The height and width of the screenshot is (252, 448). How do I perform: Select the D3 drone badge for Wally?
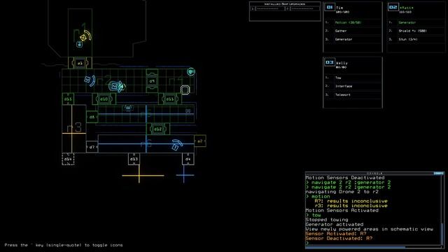[x=330, y=62]
